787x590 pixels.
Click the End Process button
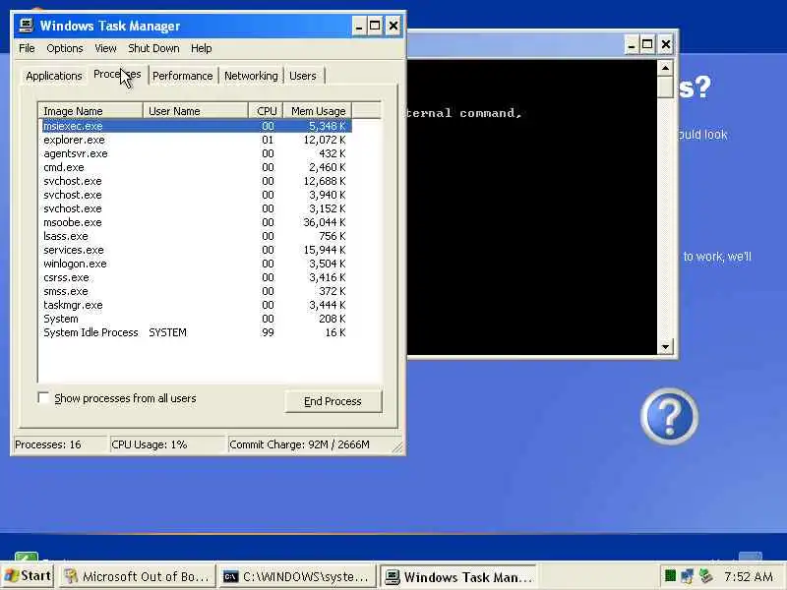(x=333, y=401)
